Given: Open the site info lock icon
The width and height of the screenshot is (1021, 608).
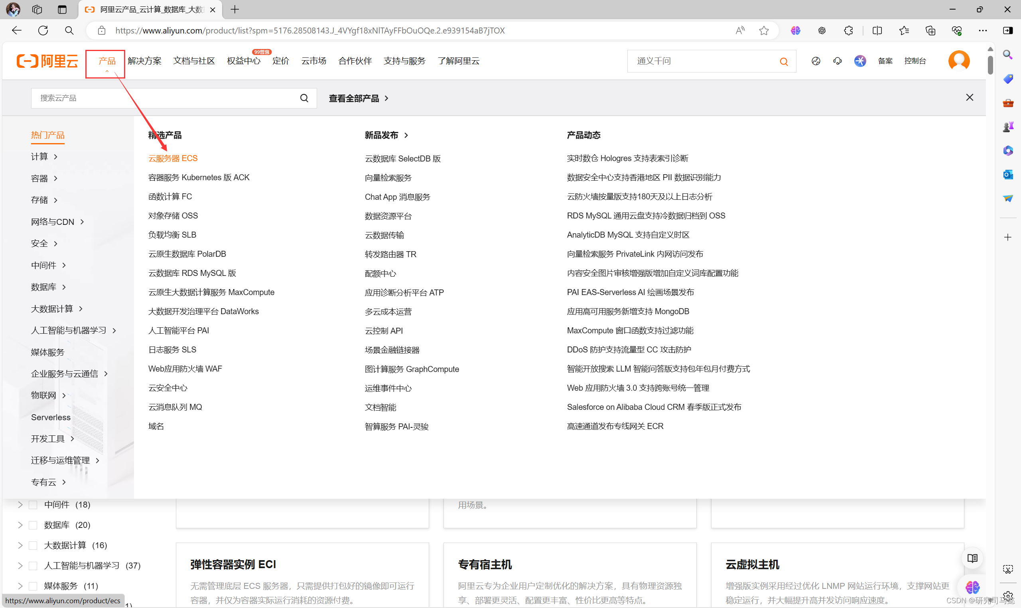Looking at the screenshot, I should click(x=102, y=30).
